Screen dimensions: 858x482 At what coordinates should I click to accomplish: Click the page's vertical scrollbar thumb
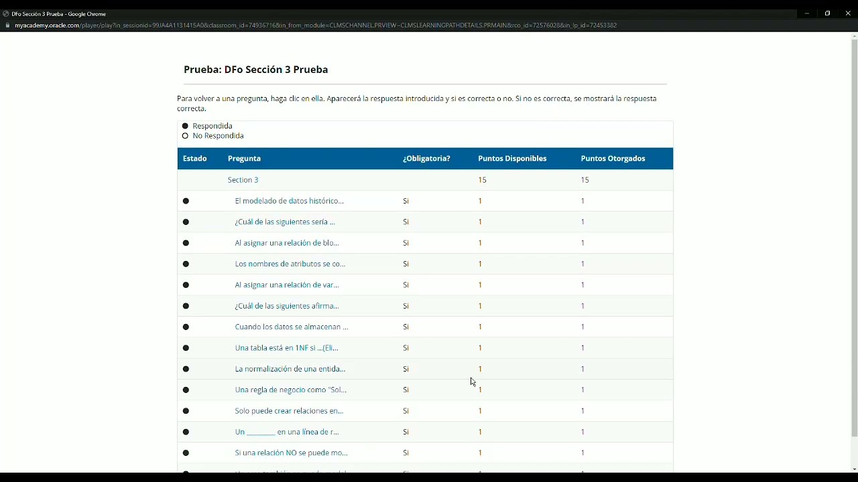coord(854,238)
